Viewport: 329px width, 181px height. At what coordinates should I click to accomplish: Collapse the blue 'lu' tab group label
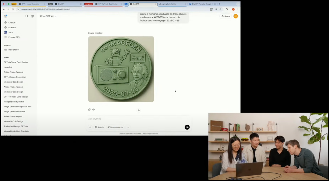[x=126, y=4]
